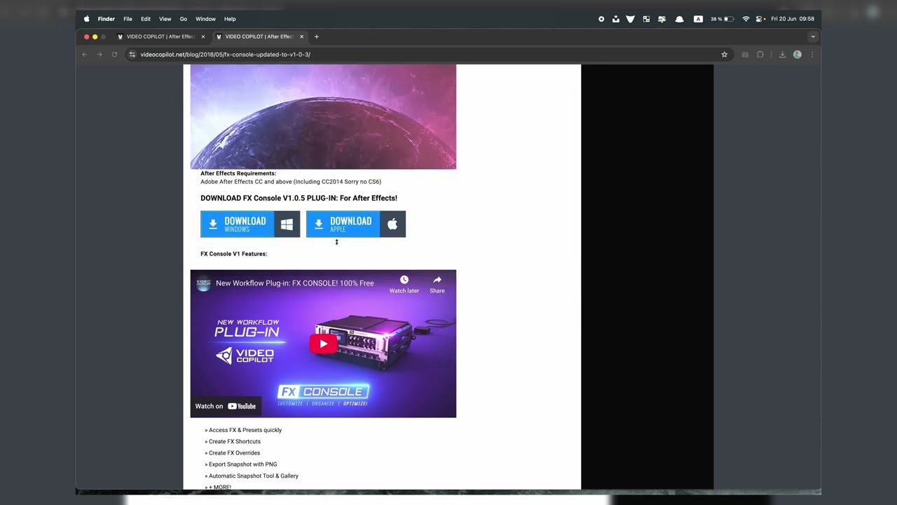Click Export Snapshot with PNG item
This screenshot has height=505, width=897.
click(x=241, y=464)
